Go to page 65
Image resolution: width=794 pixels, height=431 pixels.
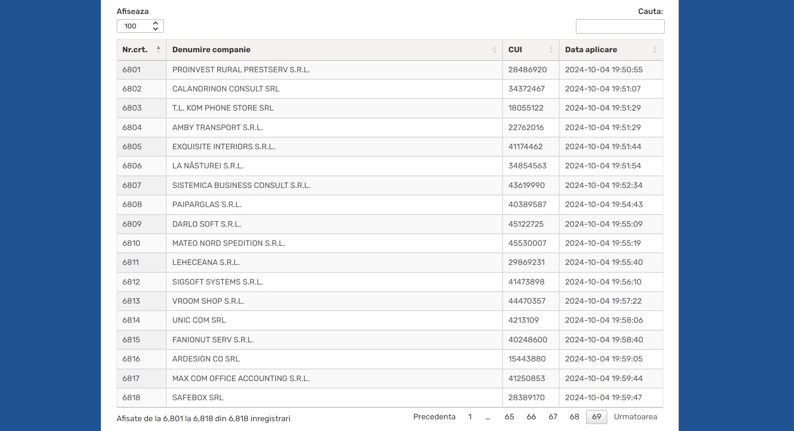pos(509,417)
